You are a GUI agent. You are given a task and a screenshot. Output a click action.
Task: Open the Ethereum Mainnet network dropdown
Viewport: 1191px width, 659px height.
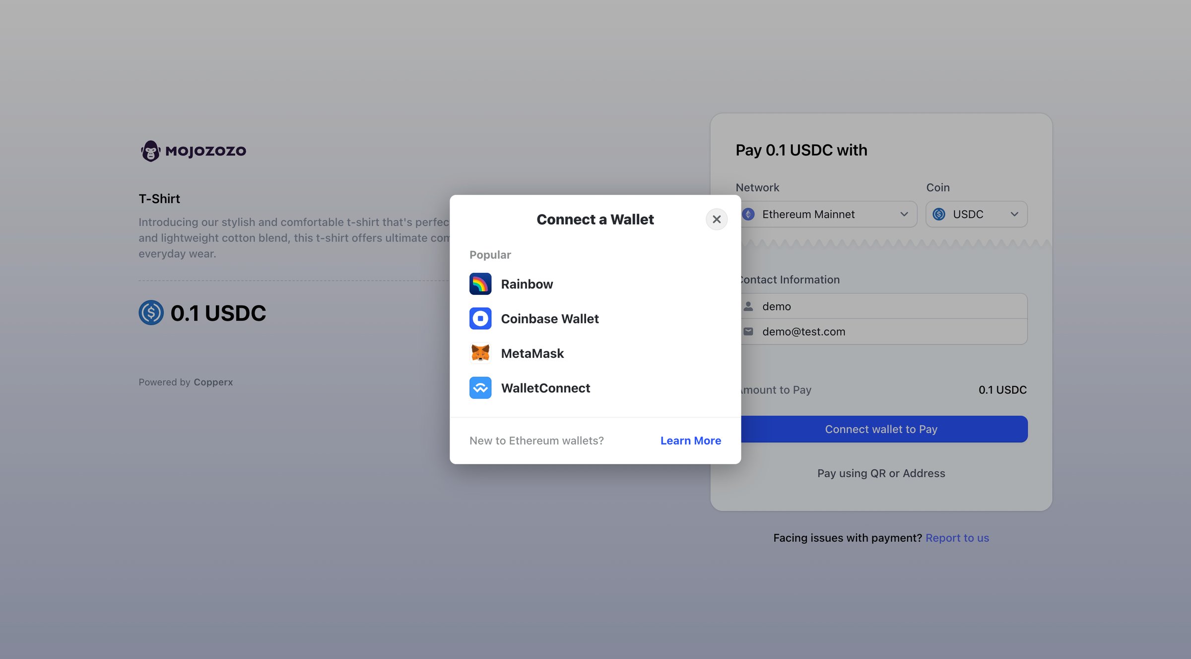pos(826,214)
